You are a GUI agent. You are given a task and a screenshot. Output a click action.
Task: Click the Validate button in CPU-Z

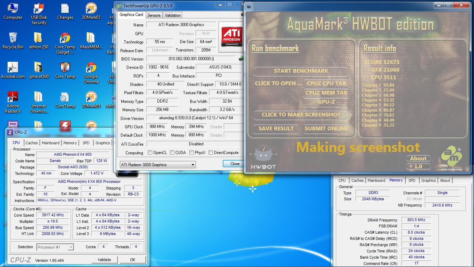(104, 260)
